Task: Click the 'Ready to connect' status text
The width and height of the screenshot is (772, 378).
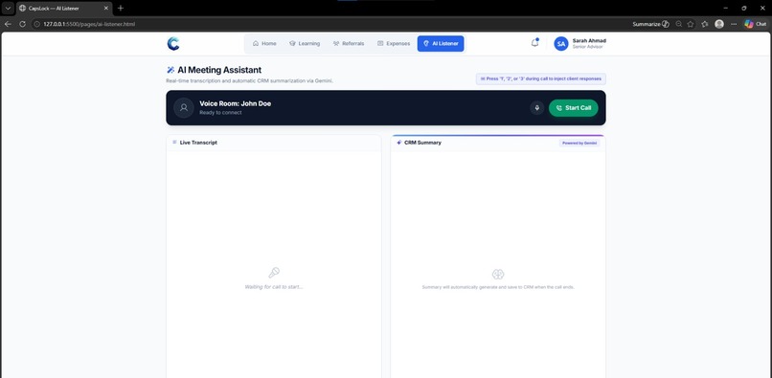Action: 220,113
